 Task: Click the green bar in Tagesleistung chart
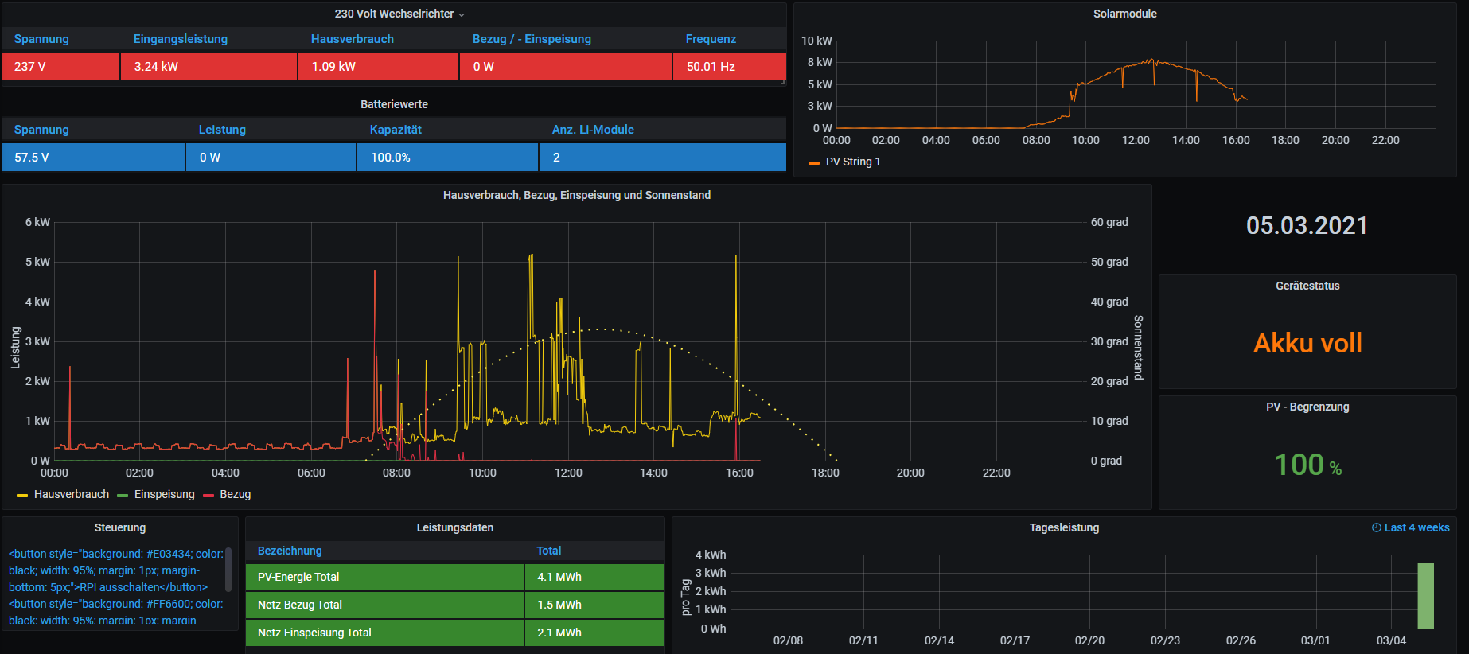pos(1425,595)
